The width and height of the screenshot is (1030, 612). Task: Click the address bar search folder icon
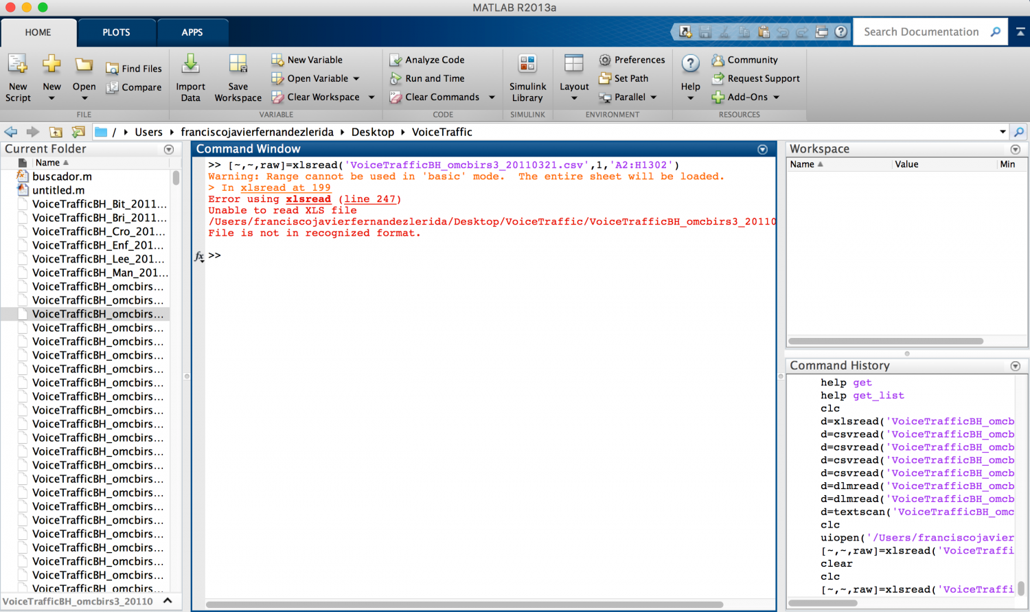pyautogui.click(x=1019, y=132)
